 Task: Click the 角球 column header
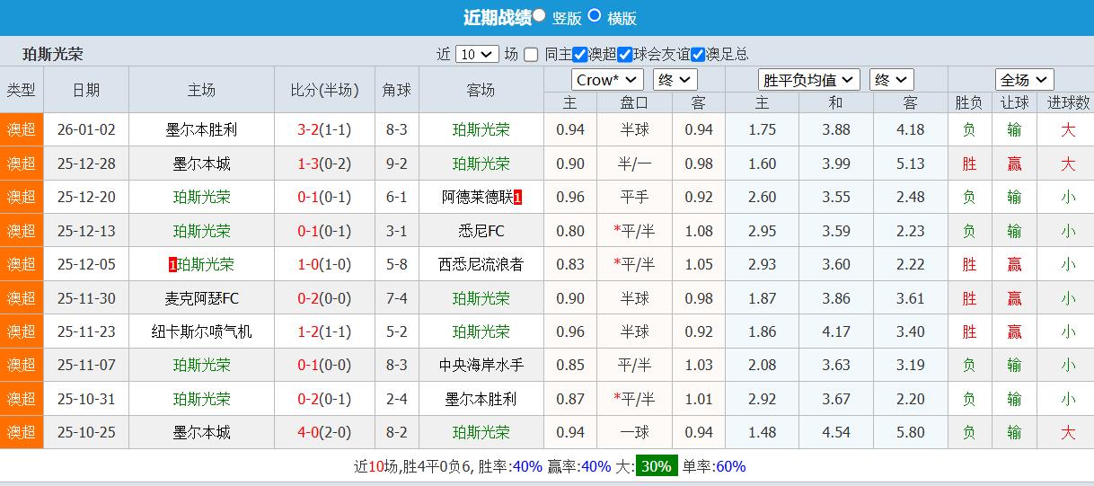396,90
